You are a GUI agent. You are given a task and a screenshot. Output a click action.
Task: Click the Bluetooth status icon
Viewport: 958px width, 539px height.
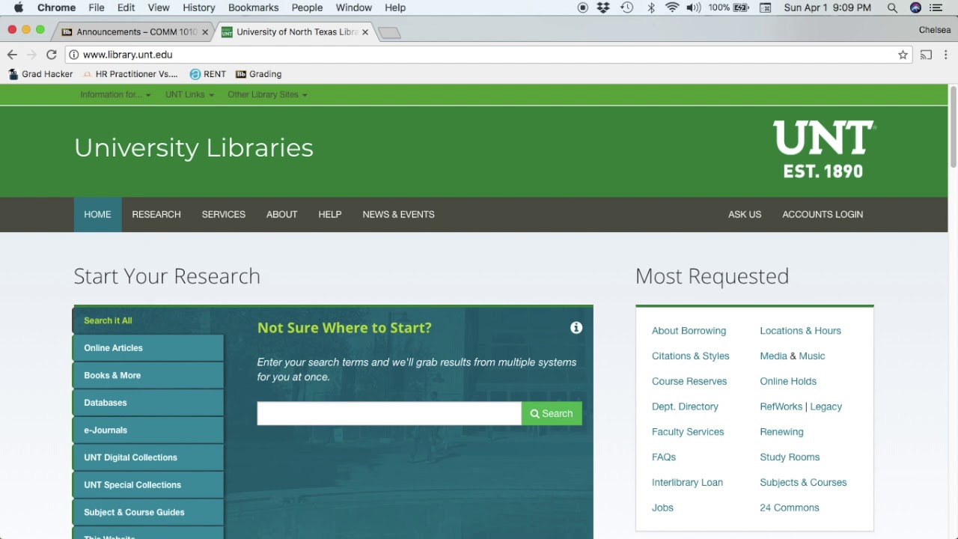[x=650, y=7]
